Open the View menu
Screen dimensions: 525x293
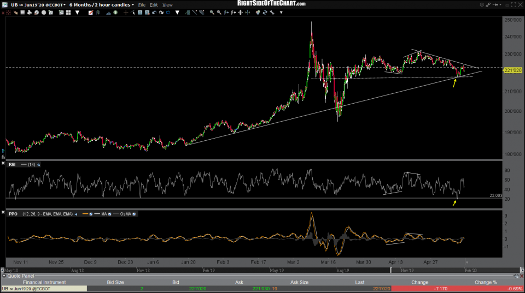click(x=168, y=4)
